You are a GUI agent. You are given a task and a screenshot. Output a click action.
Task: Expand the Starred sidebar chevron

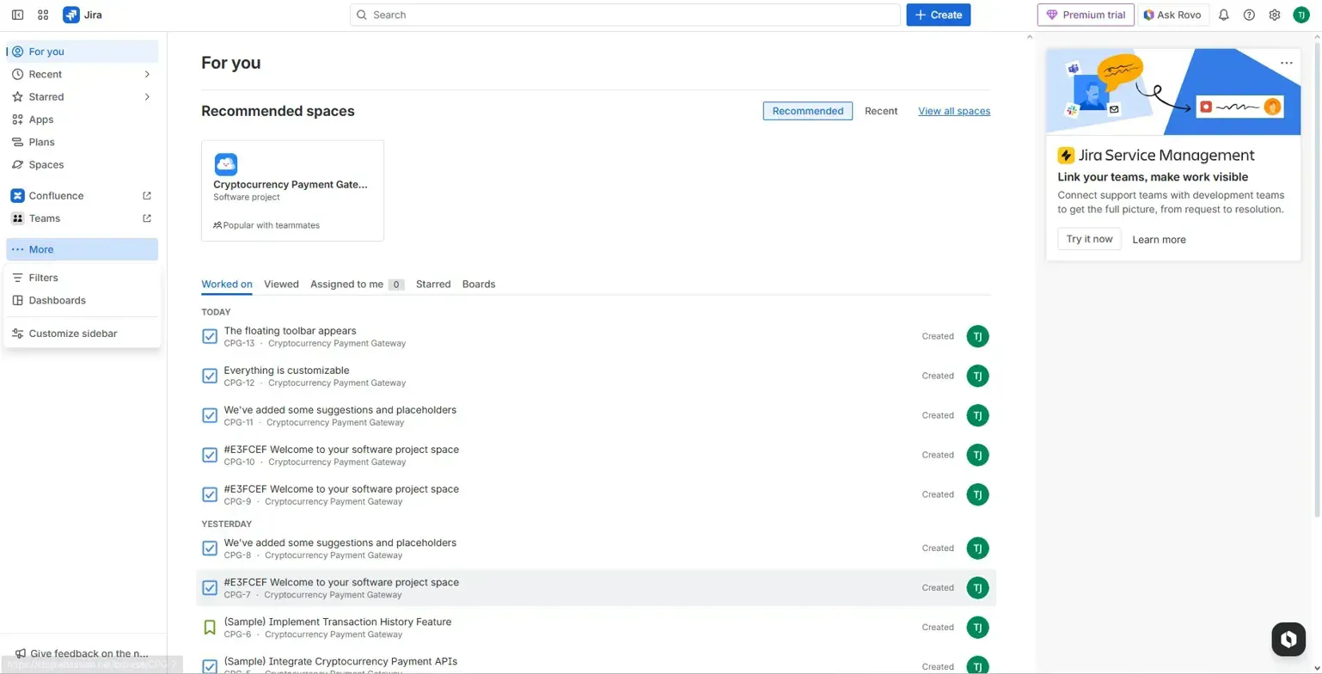tap(147, 97)
